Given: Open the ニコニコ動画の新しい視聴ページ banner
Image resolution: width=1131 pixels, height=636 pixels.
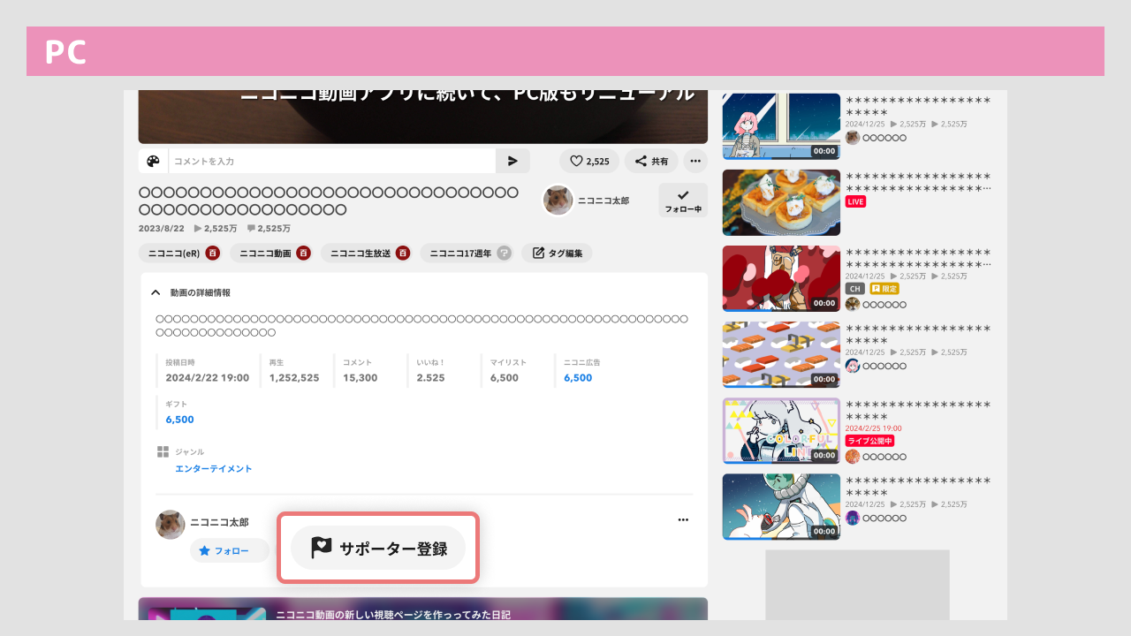Looking at the screenshot, I should click(x=423, y=609).
